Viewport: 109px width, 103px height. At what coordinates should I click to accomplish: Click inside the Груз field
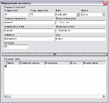81,39
